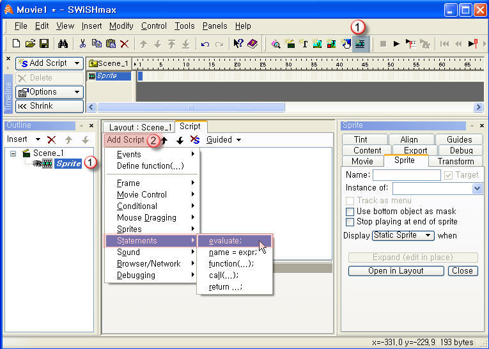Switch to the Layout : Scene_1 tab
This screenshot has width=489, height=349.
point(140,127)
